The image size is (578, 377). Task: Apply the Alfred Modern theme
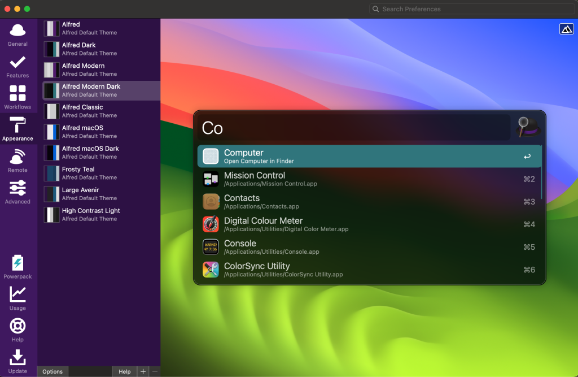pyautogui.click(x=102, y=70)
